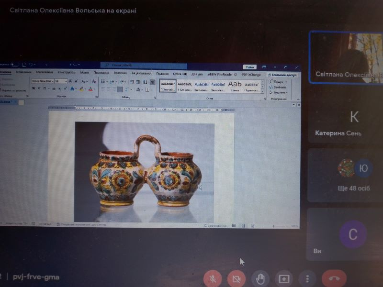Screen dimensions: 383x287
Task: Click the Замінити replace button
Action: tap(278, 87)
